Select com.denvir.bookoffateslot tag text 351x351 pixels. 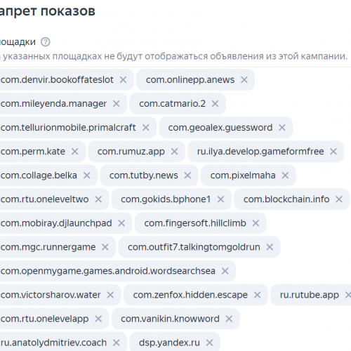pos(57,80)
